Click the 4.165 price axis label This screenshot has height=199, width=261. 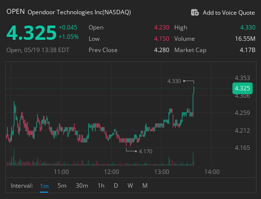click(x=242, y=148)
